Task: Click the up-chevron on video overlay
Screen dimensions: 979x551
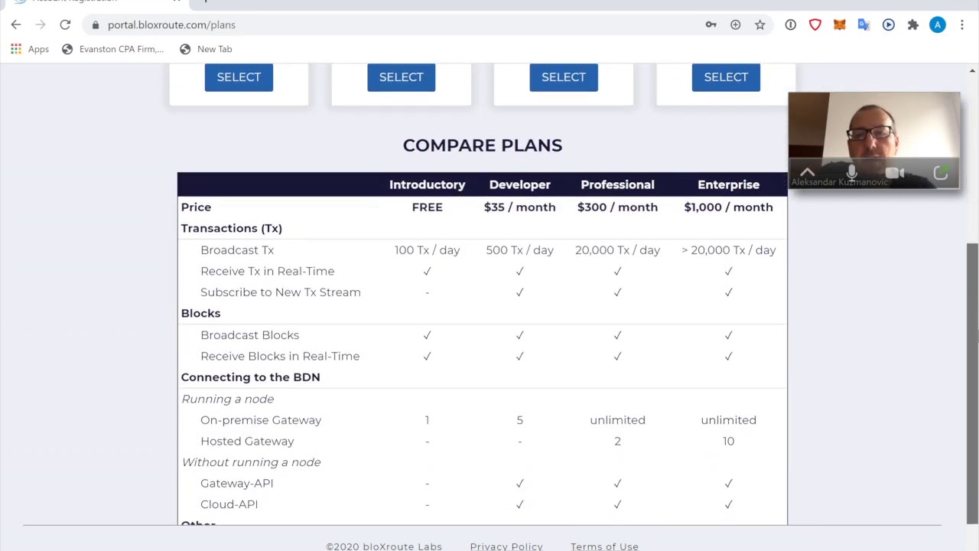Action: point(808,172)
